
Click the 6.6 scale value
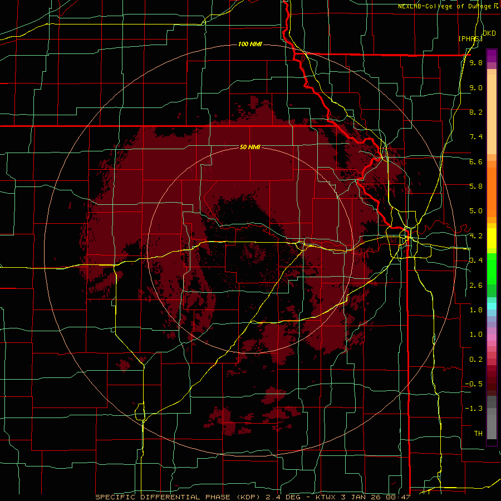tap(476, 161)
